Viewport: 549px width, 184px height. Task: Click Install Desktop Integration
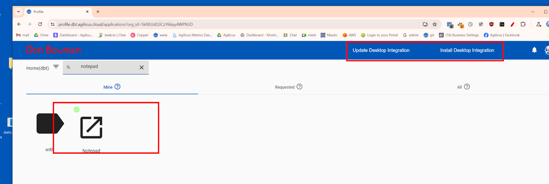(x=467, y=50)
